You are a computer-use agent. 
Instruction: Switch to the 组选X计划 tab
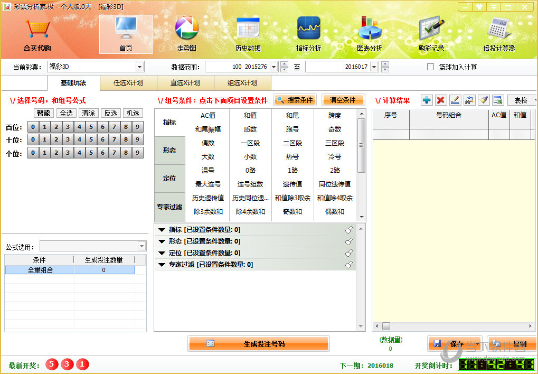point(242,83)
